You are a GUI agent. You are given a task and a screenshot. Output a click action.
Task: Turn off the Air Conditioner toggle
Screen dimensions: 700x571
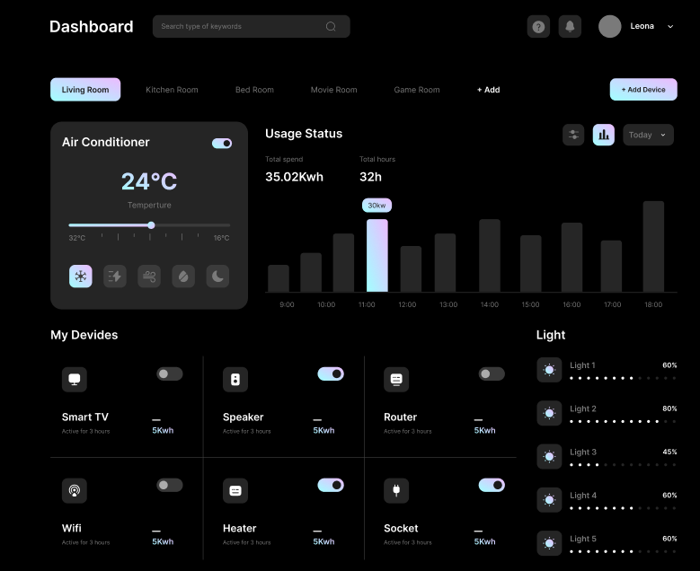tap(222, 143)
